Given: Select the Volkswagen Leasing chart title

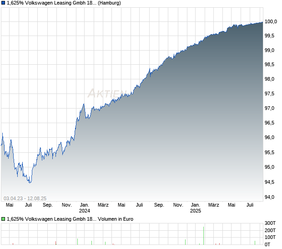Looking at the screenshot, I should click(64, 3).
